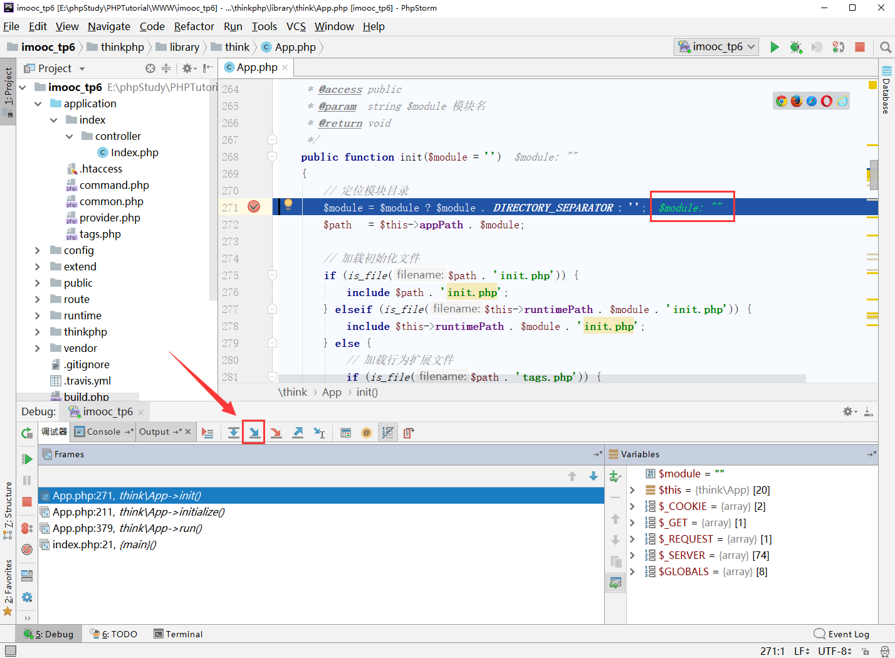895x658 pixels.
Task: Click the Step Into debugger button
Action: pos(254,433)
